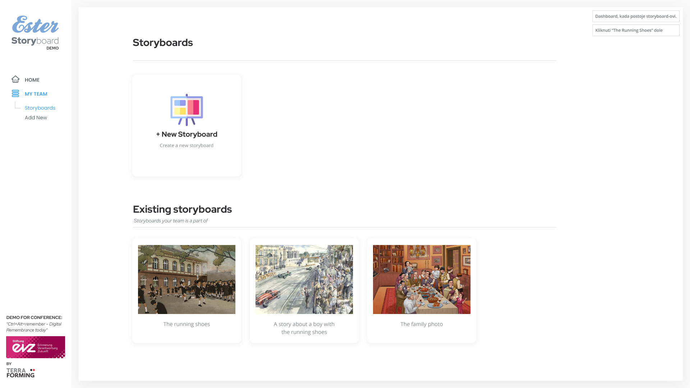Select MY TEAM in the sidebar

coord(36,94)
